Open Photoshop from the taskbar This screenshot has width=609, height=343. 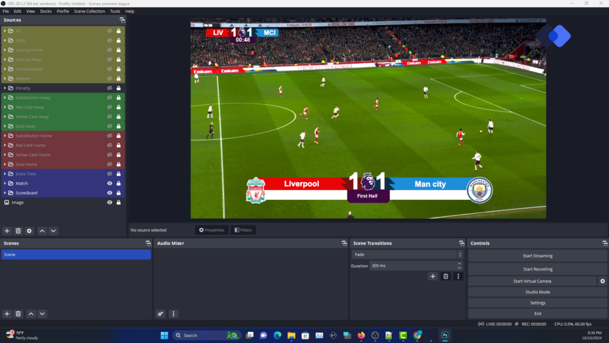coord(445,335)
